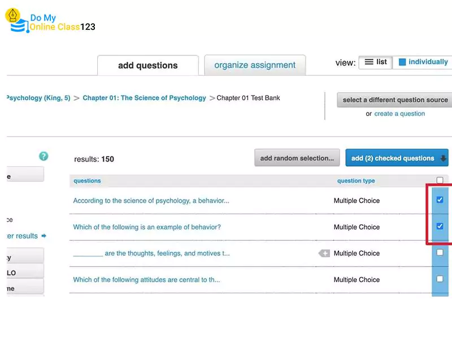This screenshot has width=452, height=339.
Task: Click Multiple Choice type in the 'According to the science' row
Action: coord(357,201)
